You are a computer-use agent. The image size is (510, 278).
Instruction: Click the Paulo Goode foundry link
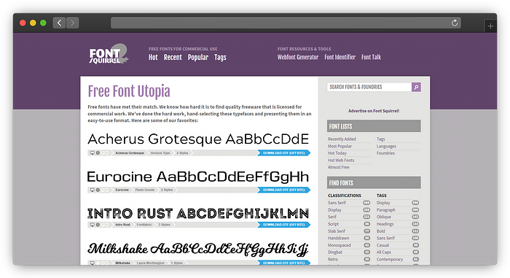(x=145, y=190)
